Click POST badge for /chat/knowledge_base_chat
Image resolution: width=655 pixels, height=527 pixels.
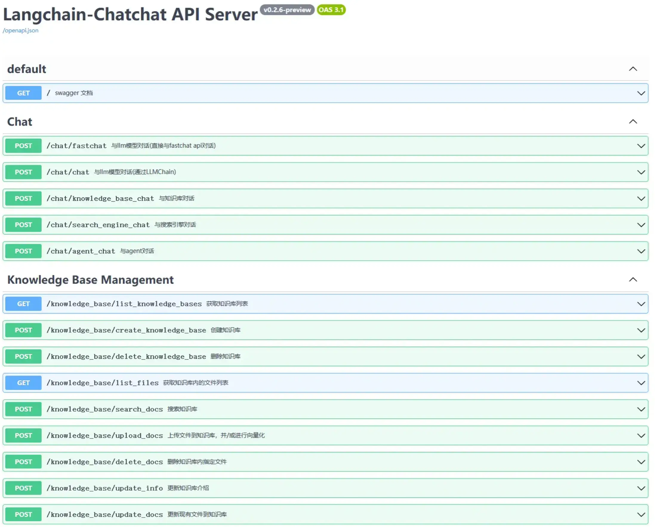click(23, 199)
